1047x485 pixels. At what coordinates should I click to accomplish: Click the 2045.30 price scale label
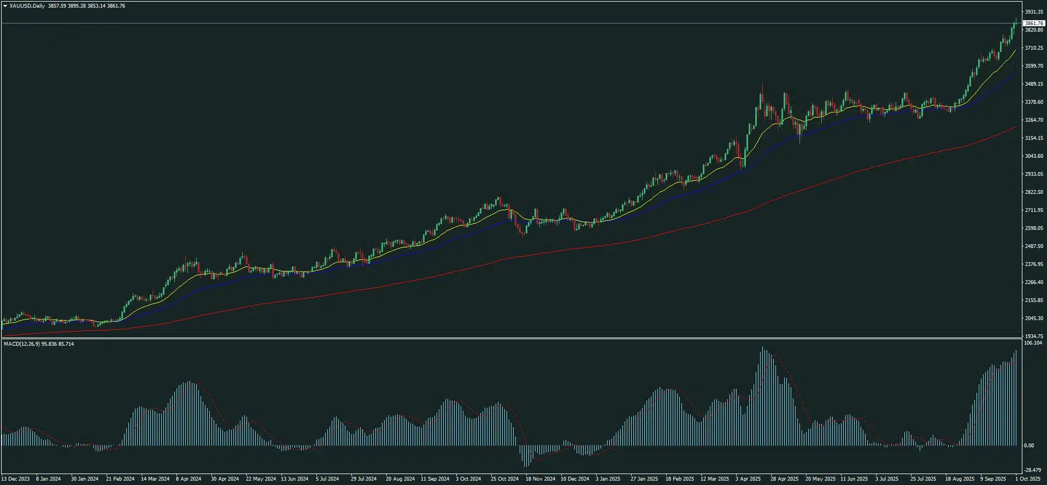1033,318
